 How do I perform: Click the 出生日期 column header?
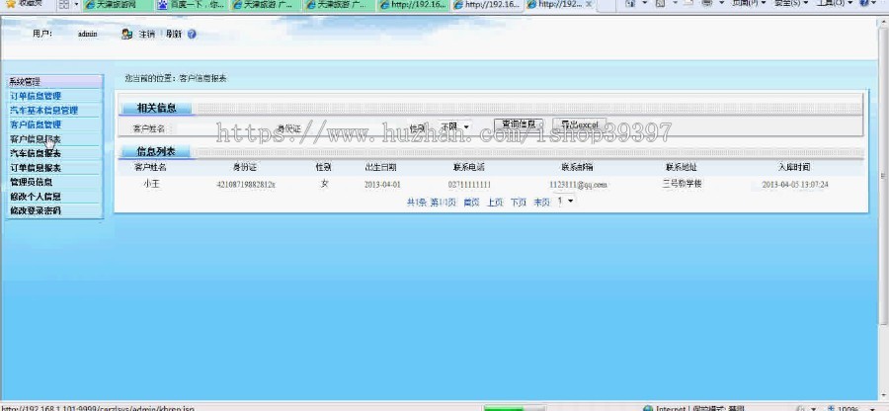point(380,167)
